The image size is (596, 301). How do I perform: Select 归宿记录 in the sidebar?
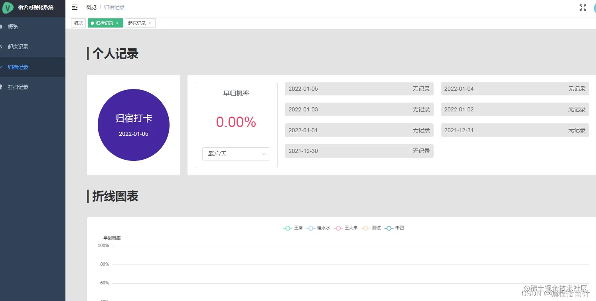point(33,67)
